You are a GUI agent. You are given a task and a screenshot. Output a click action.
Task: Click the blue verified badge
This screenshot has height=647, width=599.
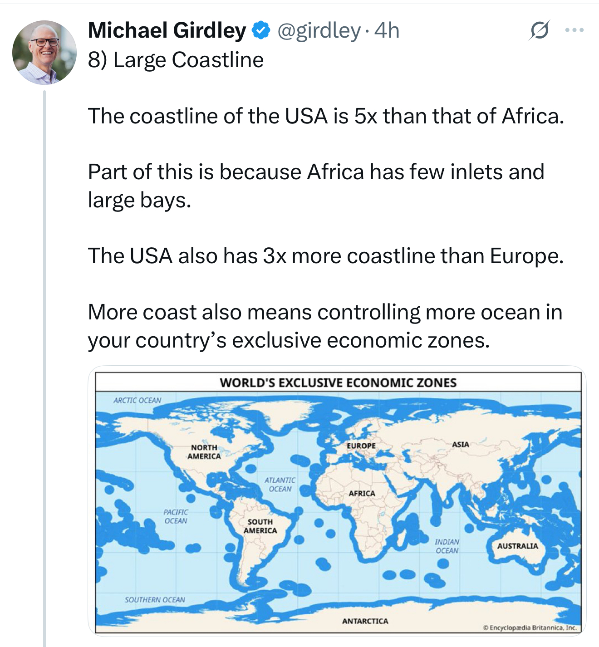[261, 30]
